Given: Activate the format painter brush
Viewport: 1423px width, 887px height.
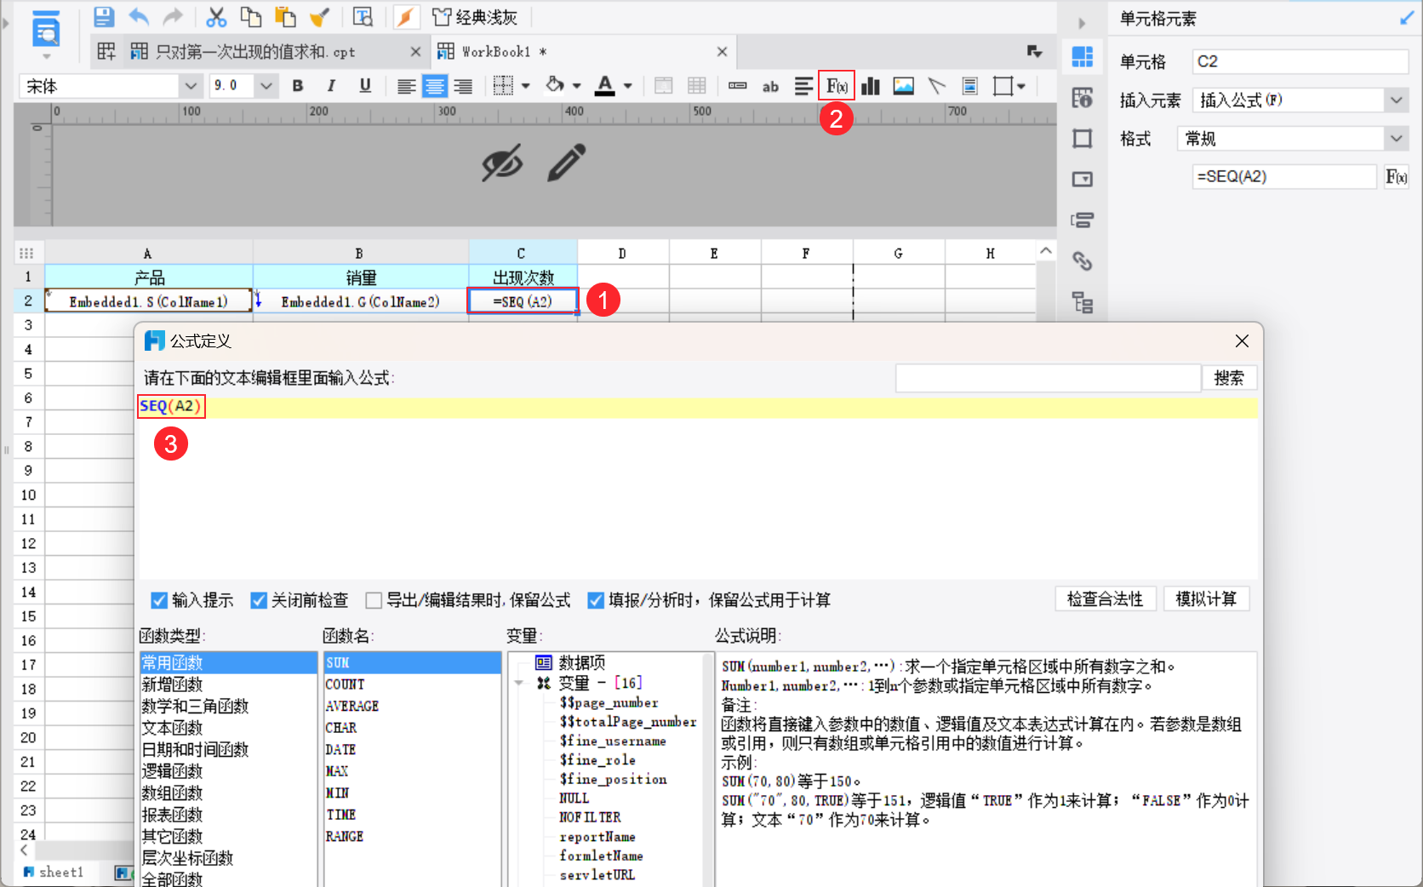Looking at the screenshot, I should 320,17.
